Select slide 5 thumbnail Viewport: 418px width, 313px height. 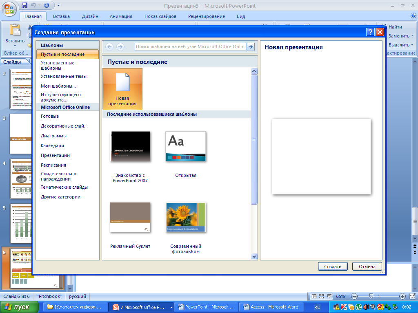click(x=21, y=224)
